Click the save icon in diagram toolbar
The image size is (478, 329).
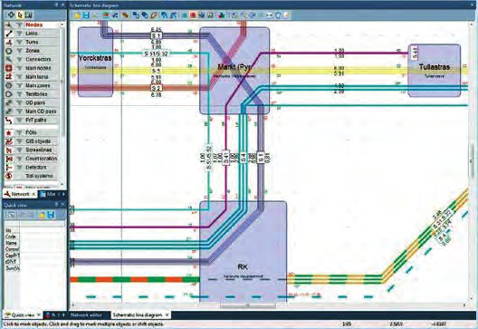coord(86,15)
